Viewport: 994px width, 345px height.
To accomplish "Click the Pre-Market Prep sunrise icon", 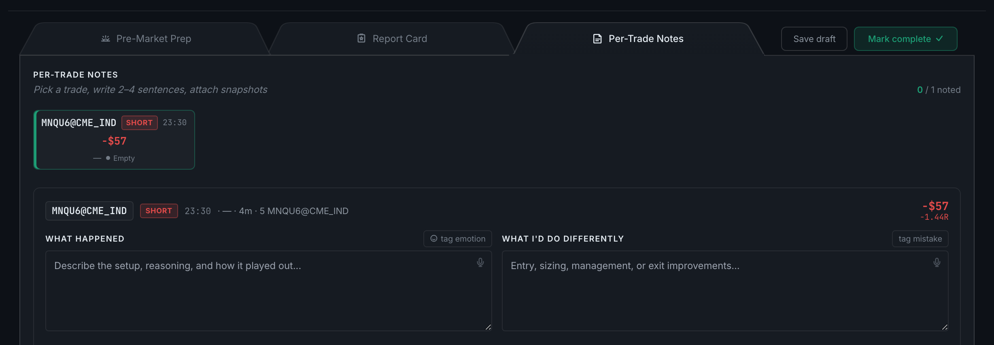I will tap(106, 39).
